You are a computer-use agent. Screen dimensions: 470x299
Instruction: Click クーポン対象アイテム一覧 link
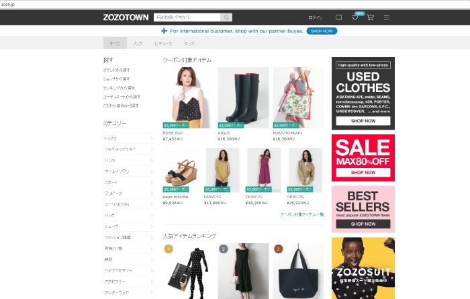(x=302, y=214)
